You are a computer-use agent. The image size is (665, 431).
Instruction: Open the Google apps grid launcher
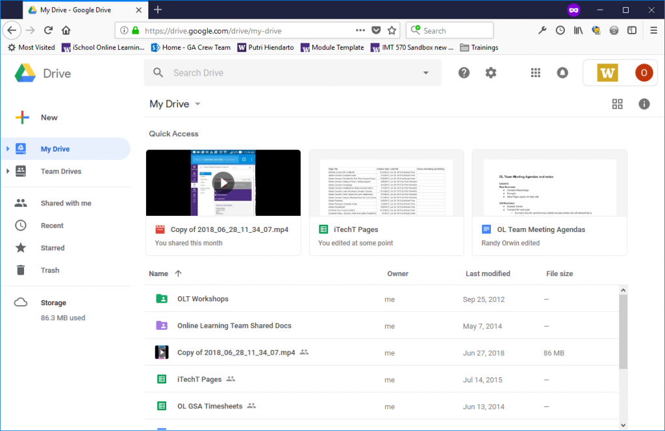[x=536, y=73]
